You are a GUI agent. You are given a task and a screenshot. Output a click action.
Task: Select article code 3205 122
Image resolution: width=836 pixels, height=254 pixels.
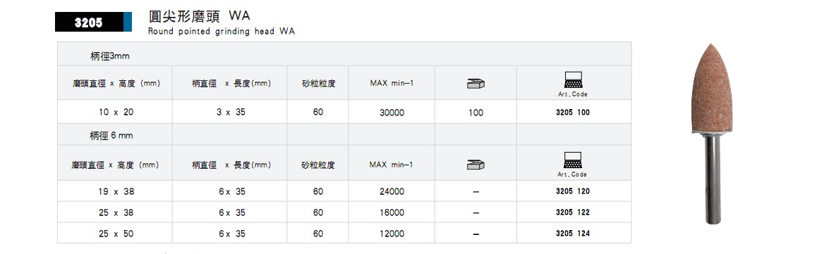pos(573,212)
